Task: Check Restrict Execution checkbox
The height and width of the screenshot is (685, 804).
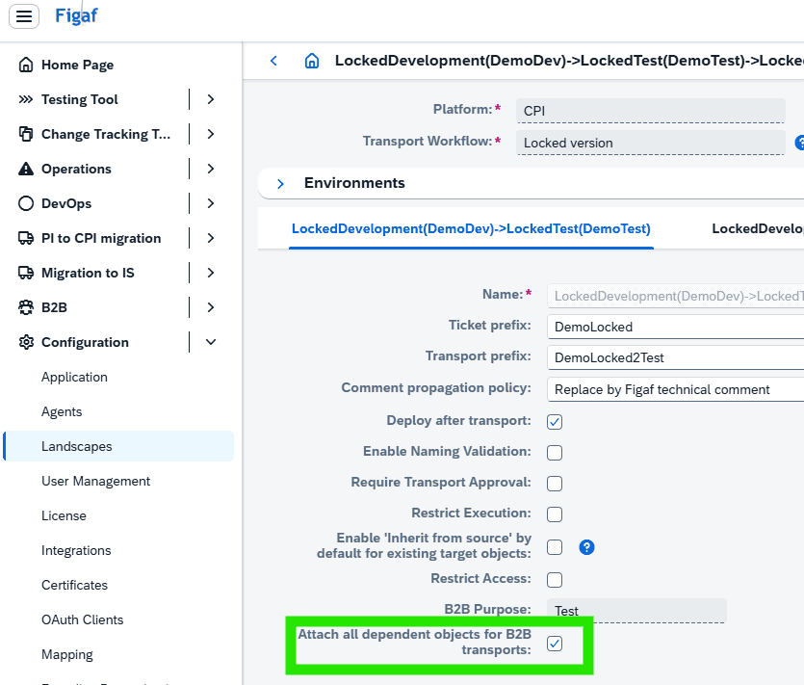Action: point(555,514)
